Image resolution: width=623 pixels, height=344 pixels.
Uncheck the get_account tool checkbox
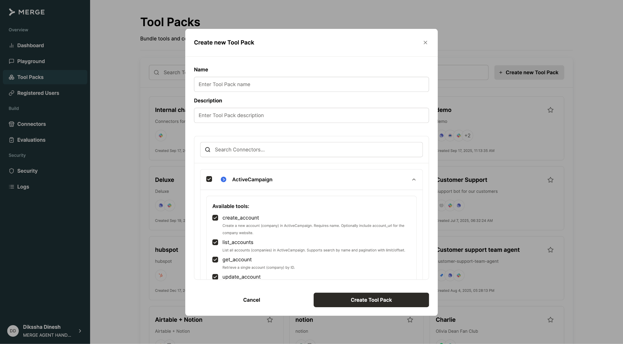click(x=215, y=259)
